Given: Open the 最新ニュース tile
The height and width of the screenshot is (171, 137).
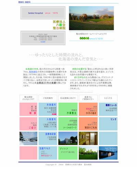Looking at the screenshot, I should coord(108,109).
